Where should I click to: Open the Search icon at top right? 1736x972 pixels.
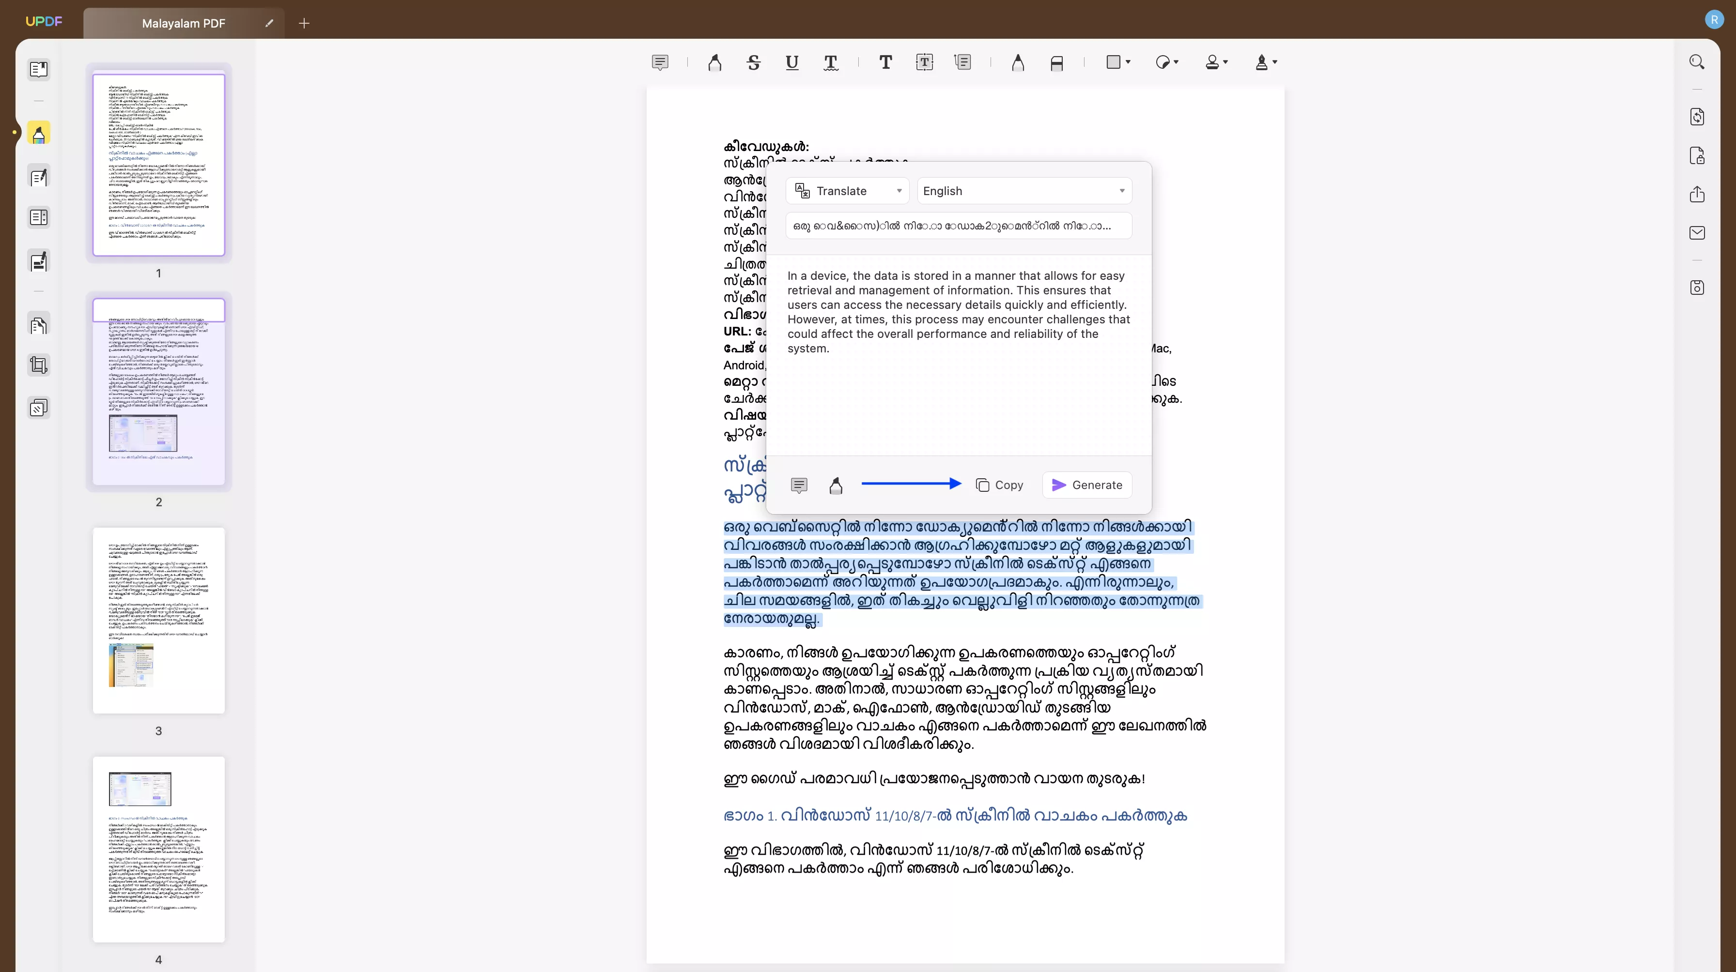point(1697,62)
